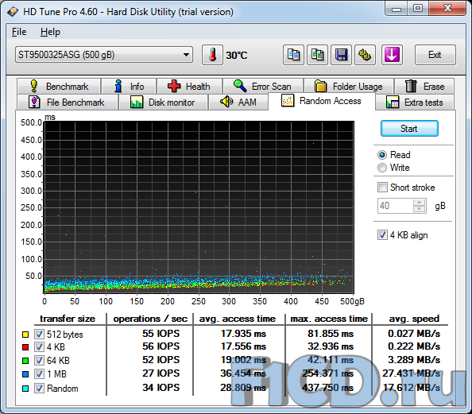Click the Start button
This screenshot has width=472, height=414.
tap(409, 129)
